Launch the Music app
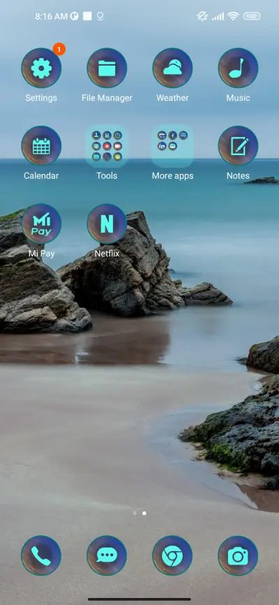Viewport: 279px width, 605px height. coord(238,68)
